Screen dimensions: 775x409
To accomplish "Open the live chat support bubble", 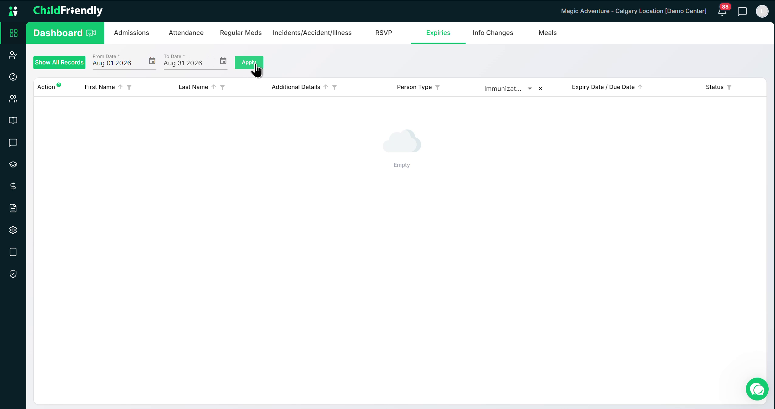I will 757,389.
